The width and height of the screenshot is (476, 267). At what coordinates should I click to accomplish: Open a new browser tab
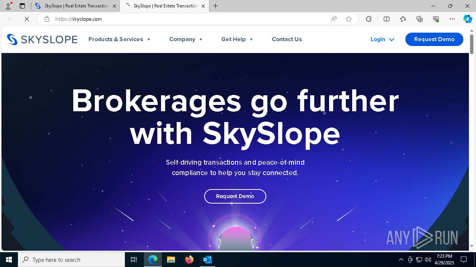click(x=216, y=6)
